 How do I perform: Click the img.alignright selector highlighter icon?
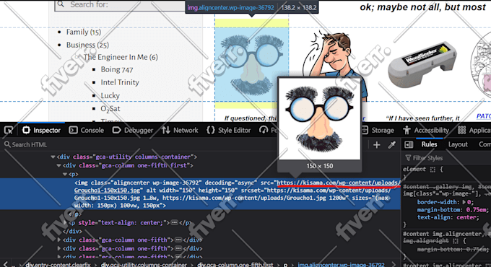point(456,241)
